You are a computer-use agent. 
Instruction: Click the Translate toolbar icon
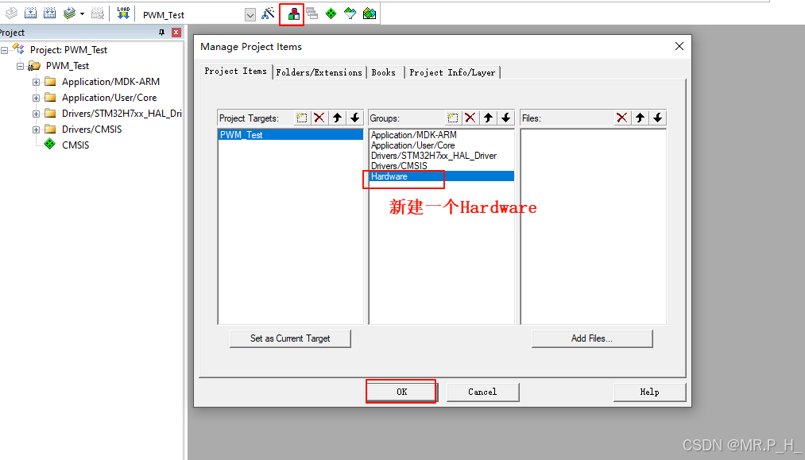click(11, 14)
